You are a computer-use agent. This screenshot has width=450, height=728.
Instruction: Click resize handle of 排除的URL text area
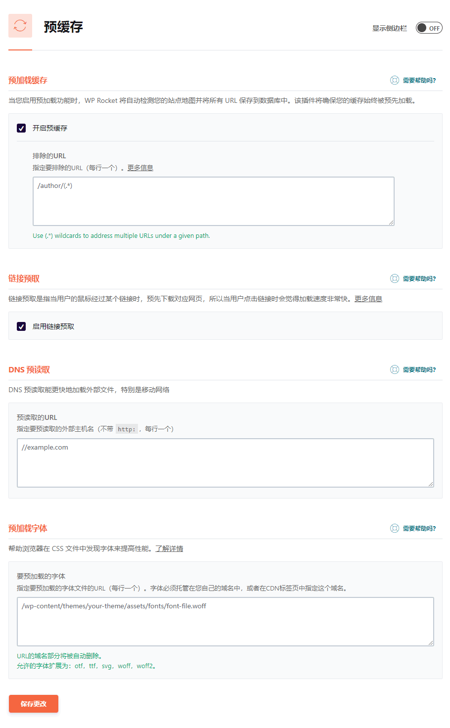(x=391, y=223)
